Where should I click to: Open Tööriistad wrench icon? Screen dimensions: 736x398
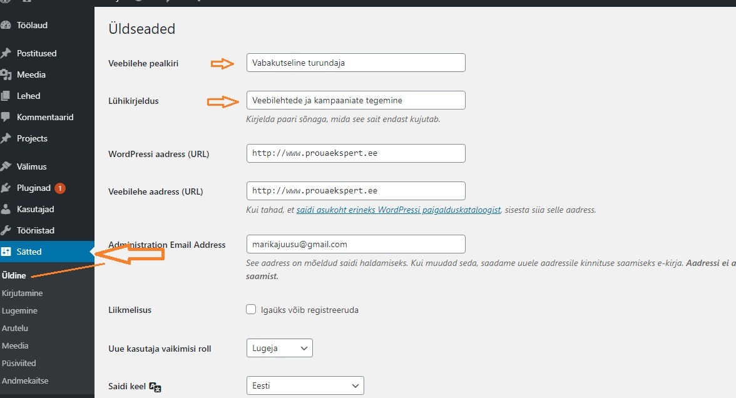[x=6, y=230]
